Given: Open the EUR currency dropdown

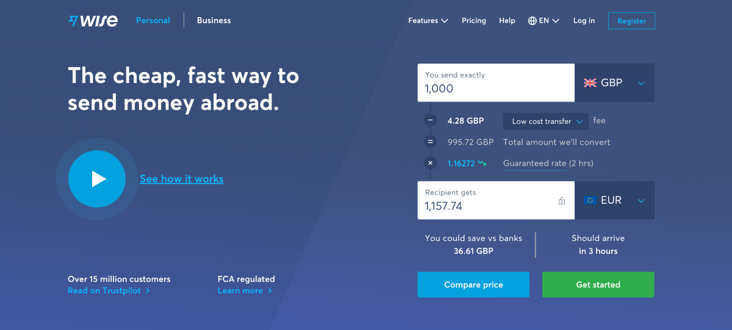Looking at the screenshot, I should coord(615,200).
